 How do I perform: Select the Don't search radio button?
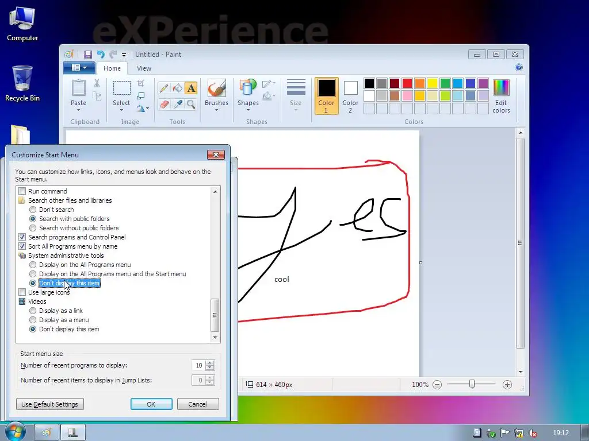coord(33,210)
